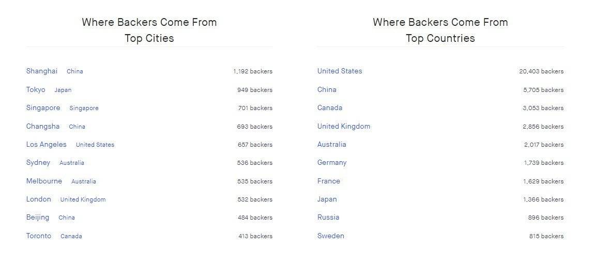The image size is (596, 263).
Task: Click Australia in Top Countries list
Action: [x=332, y=145]
